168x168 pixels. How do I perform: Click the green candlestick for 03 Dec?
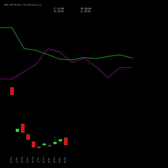tap(60, 140)
